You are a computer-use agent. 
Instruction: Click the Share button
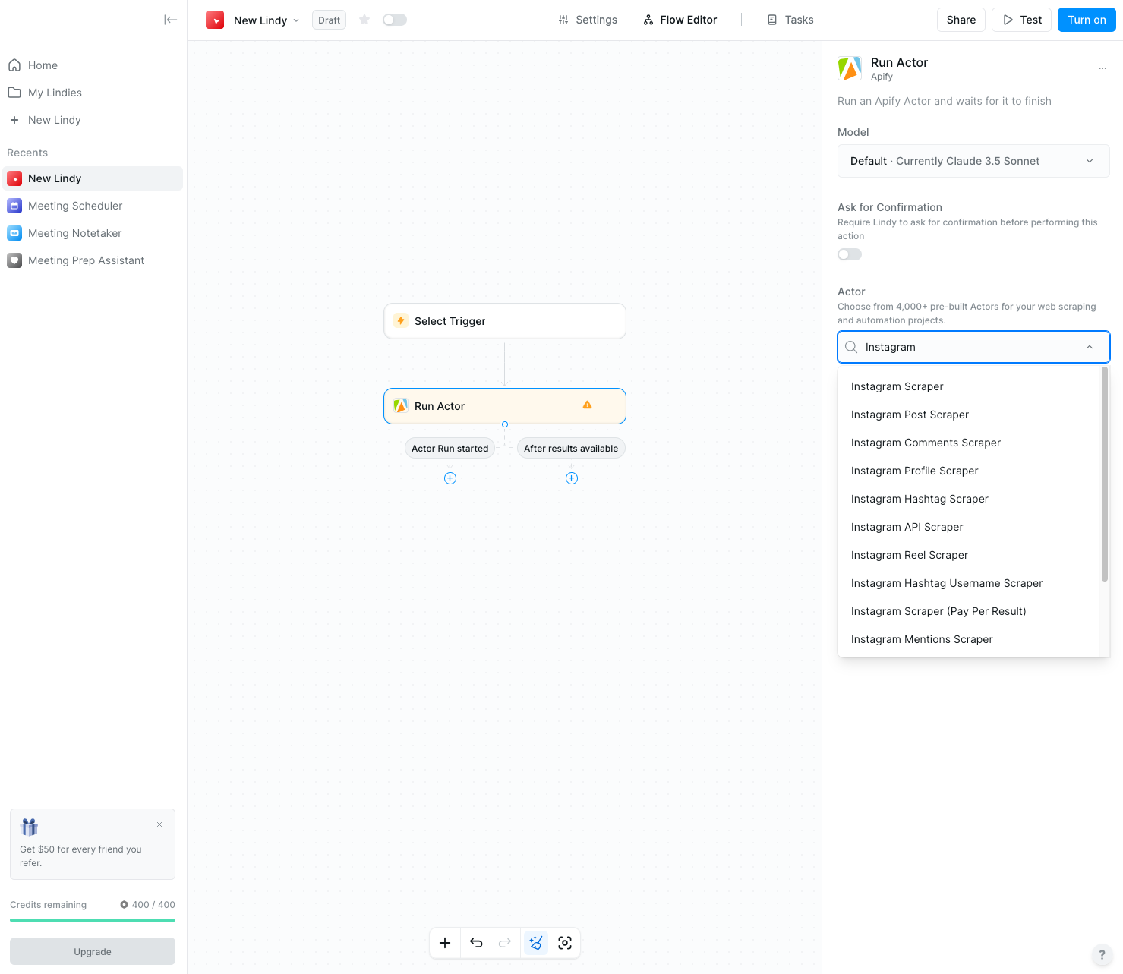[x=961, y=20]
